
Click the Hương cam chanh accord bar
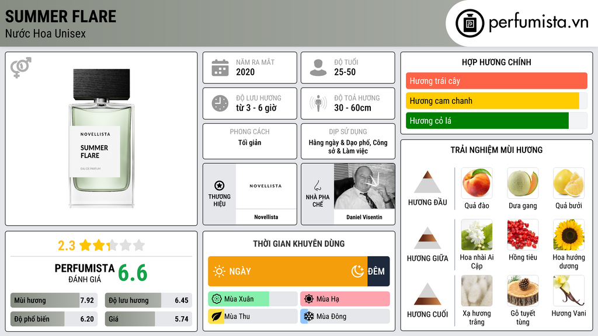pyautogui.click(x=496, y=100)
